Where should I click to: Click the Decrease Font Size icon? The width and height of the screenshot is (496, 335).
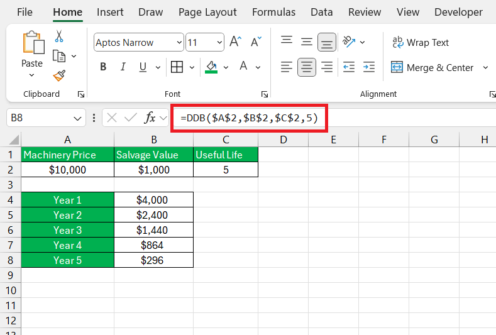[x=256, y=41]
